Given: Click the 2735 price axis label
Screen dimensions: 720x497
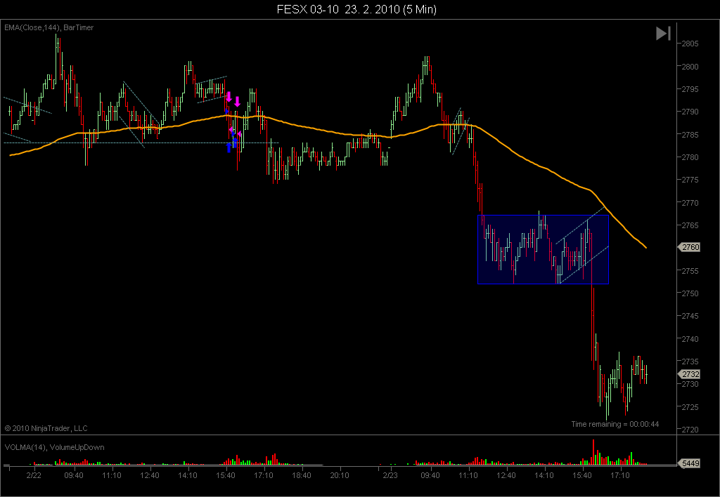Looking at the screenshot, I should (x=690, y=362).
